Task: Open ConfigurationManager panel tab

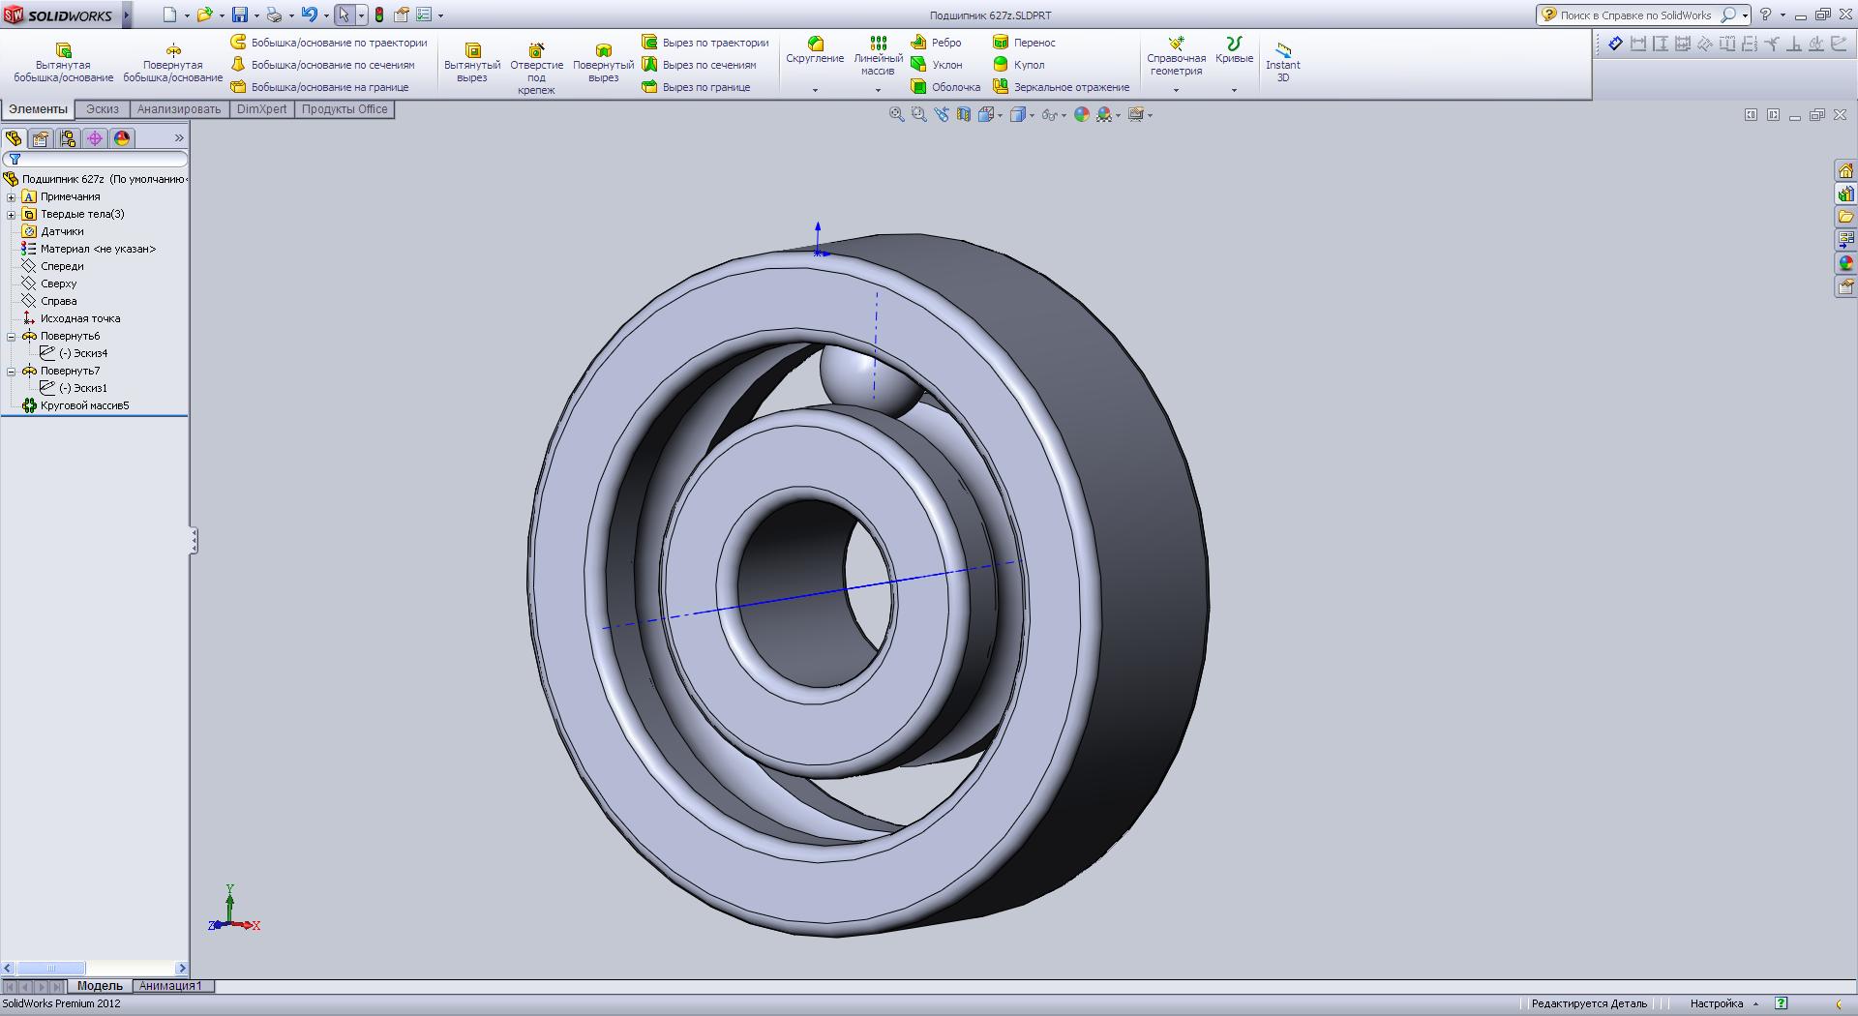Action: 68,138
